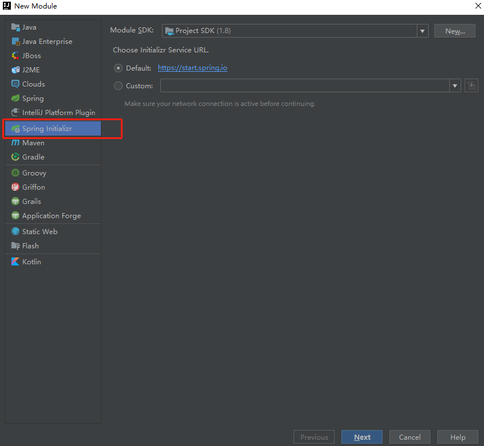
Task: Select J2ME in the module list
Action: tap(53, 69)
